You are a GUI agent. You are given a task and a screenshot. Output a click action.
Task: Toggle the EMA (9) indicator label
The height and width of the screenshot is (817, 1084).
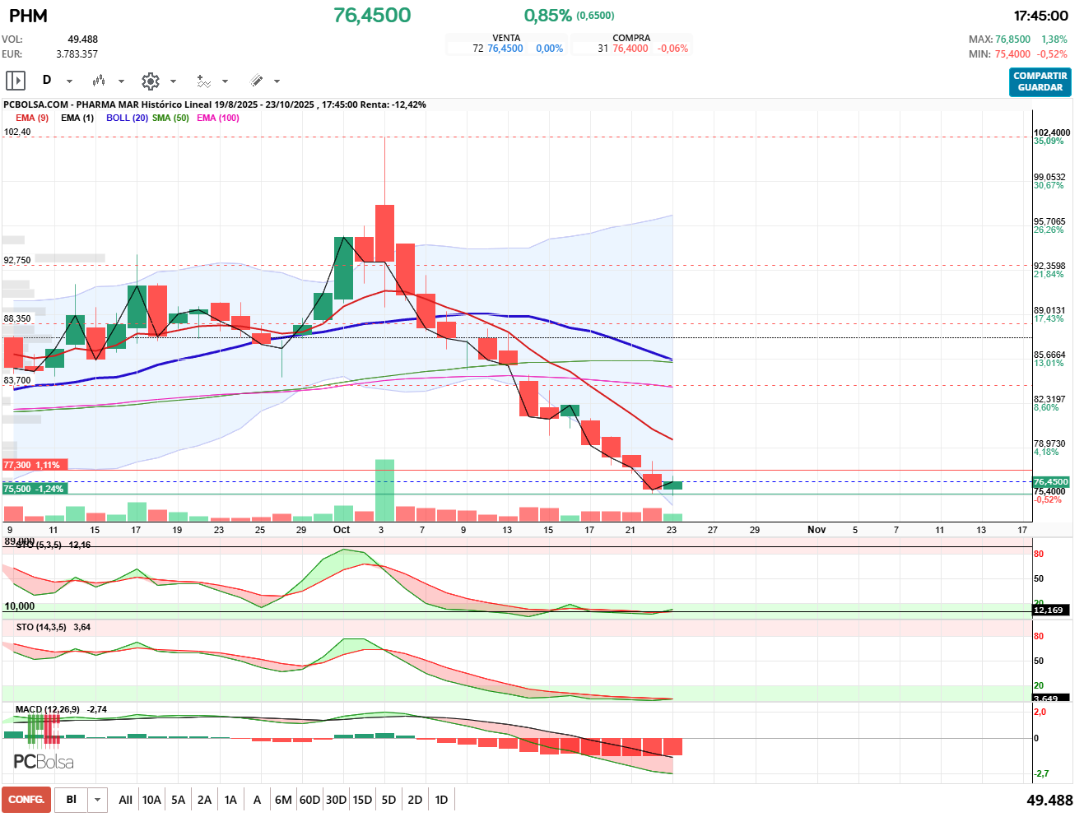pyautogui.click(x=32, y=118)
